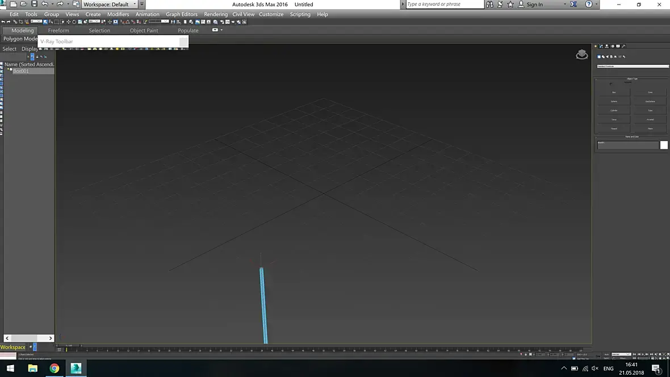Open the Modify tab in command panel
This screenshot has width=670, height=377.
pyautogui.click(x=601, y=46)
